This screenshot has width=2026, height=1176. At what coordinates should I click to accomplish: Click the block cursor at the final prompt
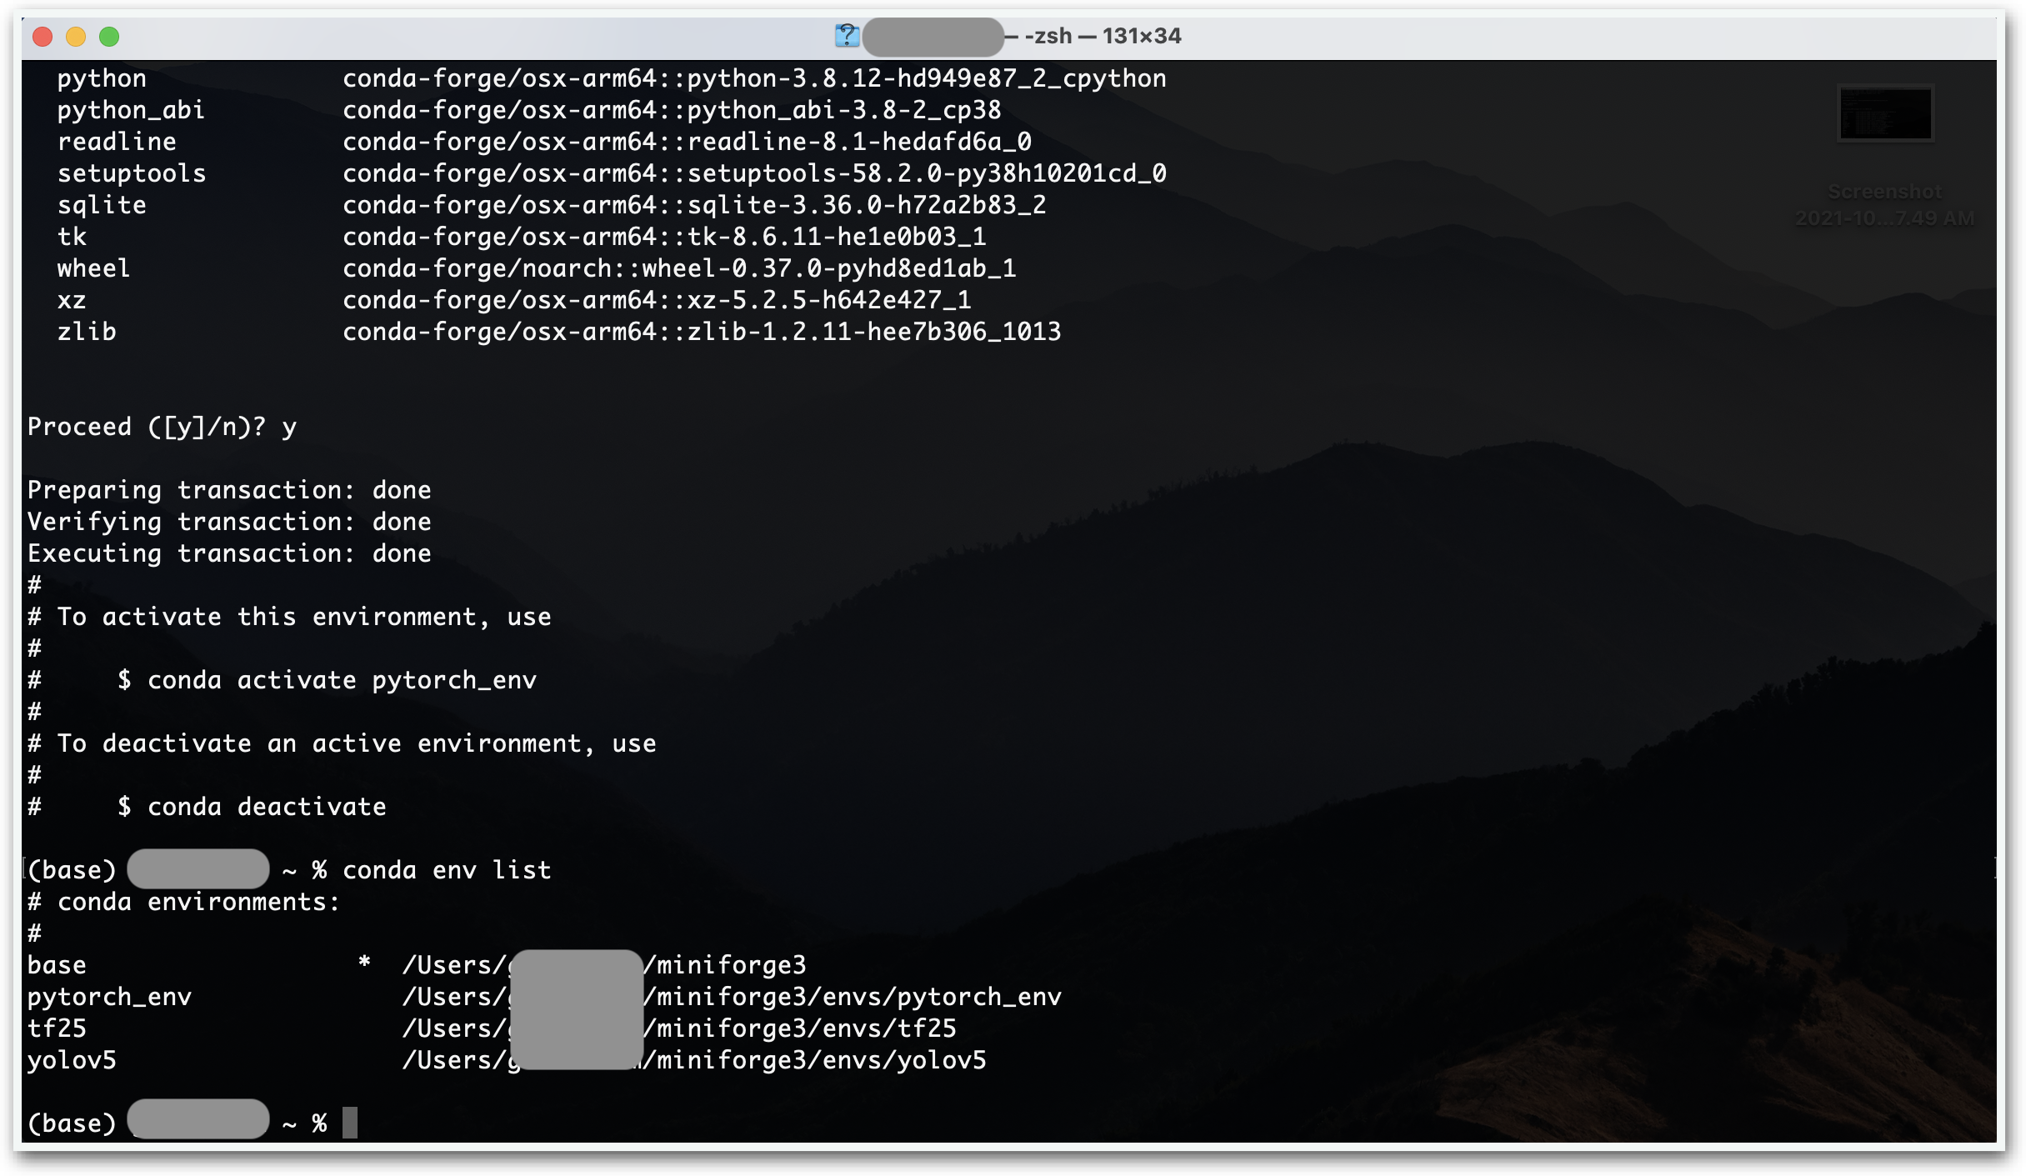[x=350, y=1123]
